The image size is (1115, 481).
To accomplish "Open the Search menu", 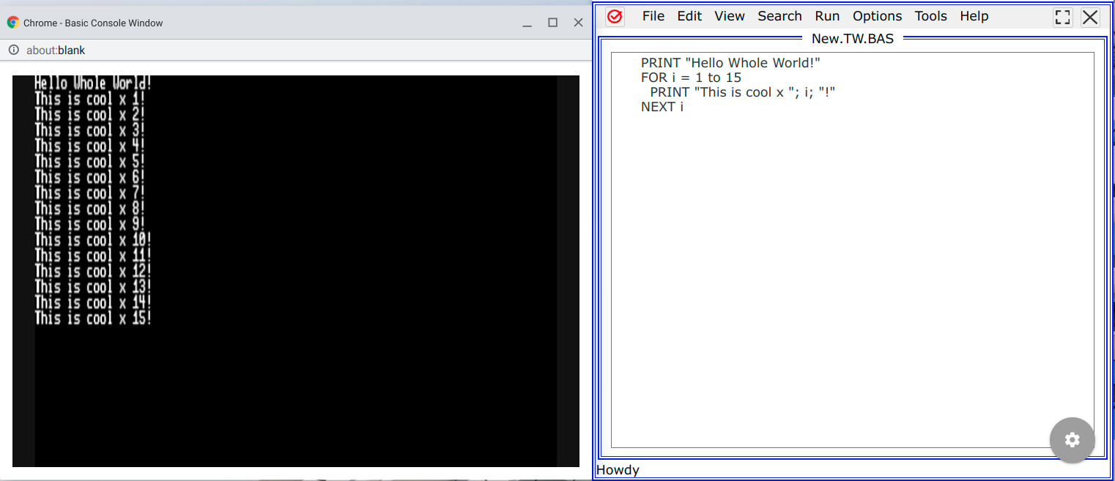I will point(779,16).
